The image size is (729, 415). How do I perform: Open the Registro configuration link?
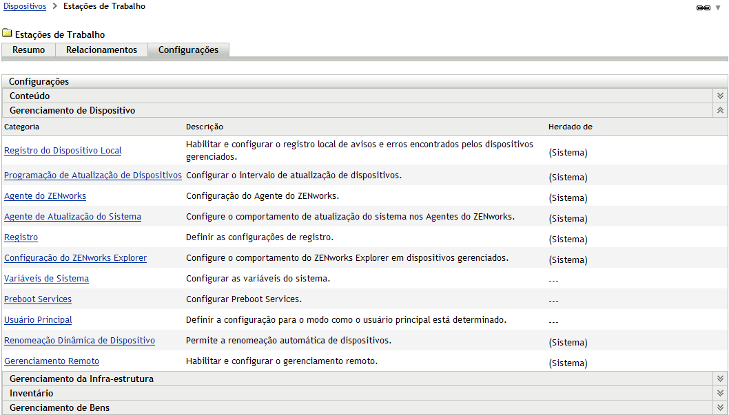21,237
